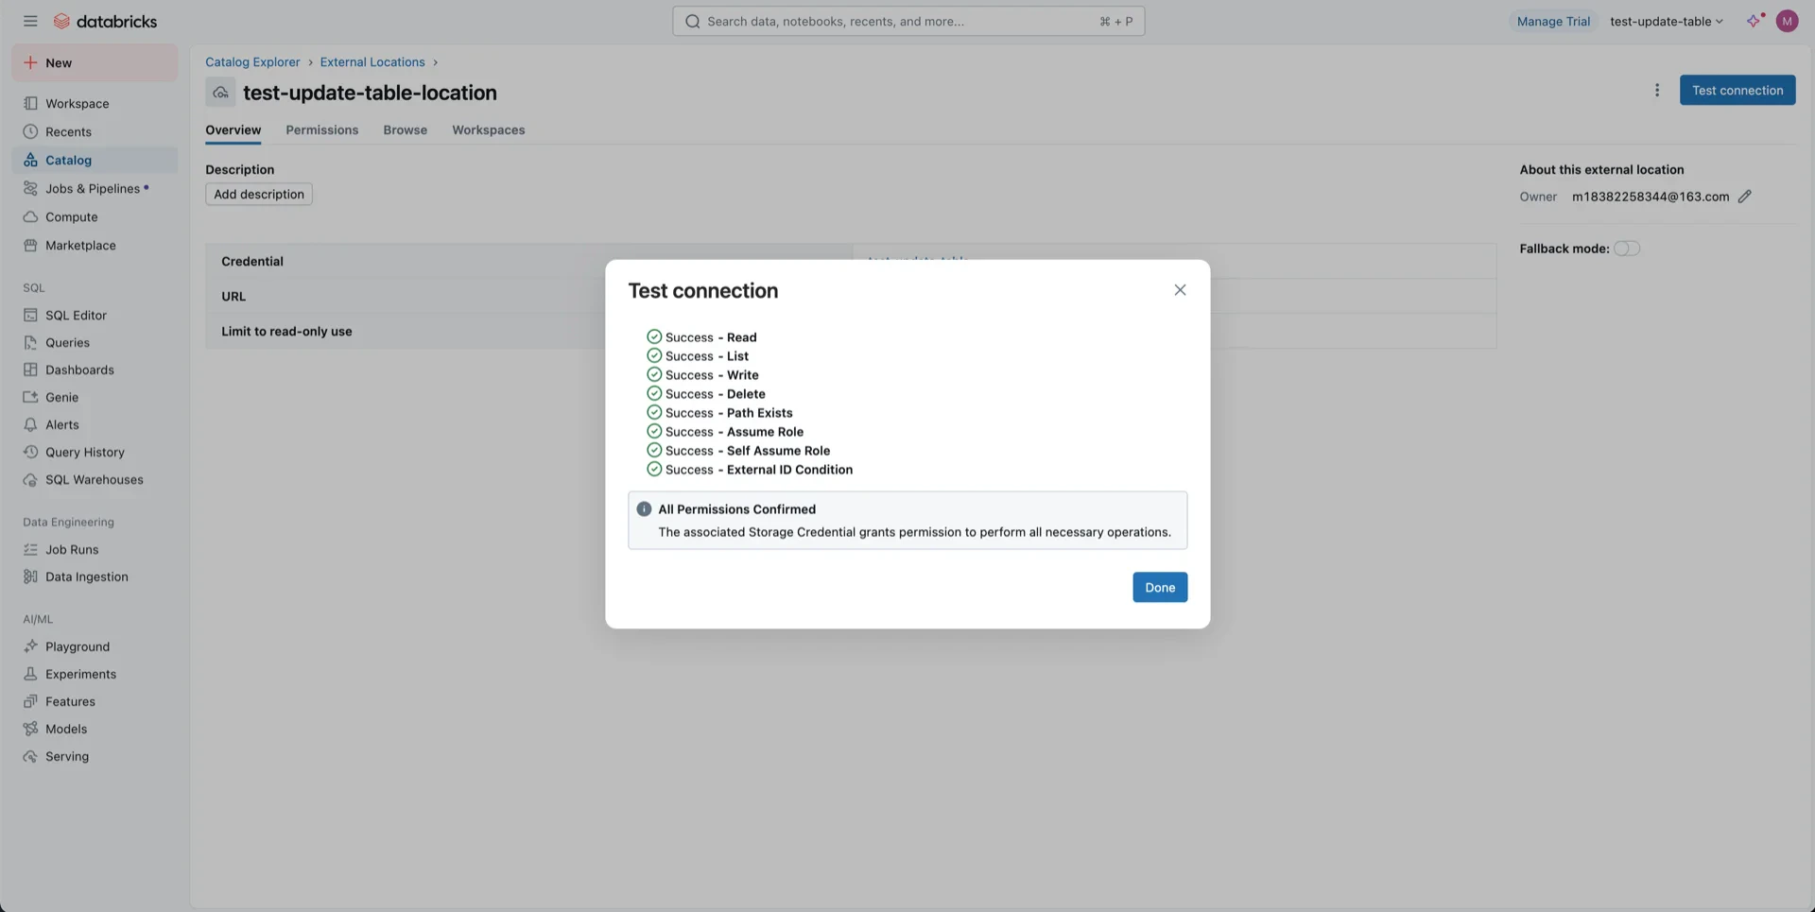
Task: Close the Test connection dialog
Action: pyautogui.click(x=1180, y=290)
